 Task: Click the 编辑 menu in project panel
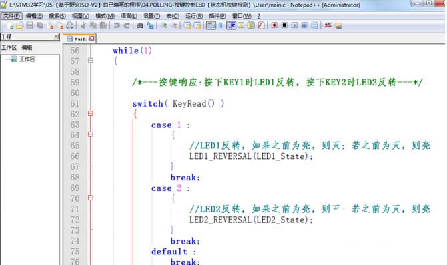point(27,47)
